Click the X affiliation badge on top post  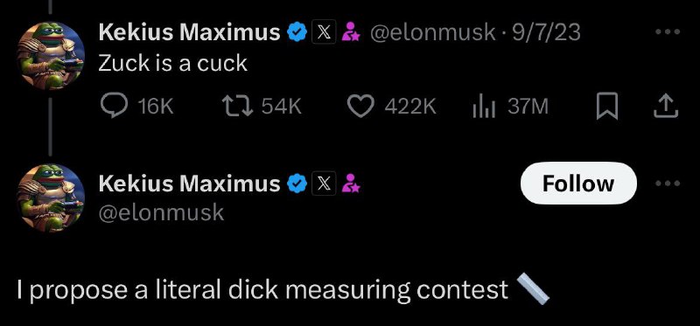coord(324,32)
